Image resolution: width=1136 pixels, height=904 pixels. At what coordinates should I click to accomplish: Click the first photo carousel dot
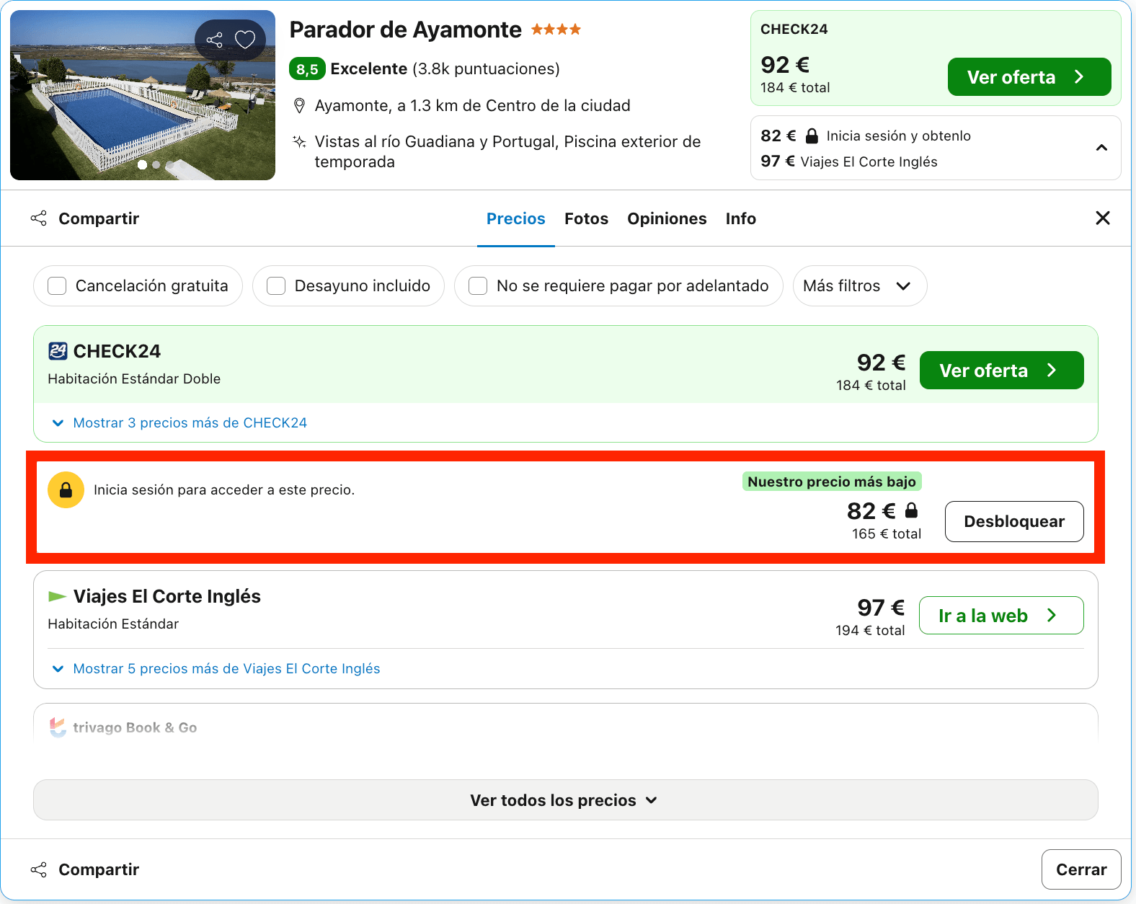tap(143, 164)
